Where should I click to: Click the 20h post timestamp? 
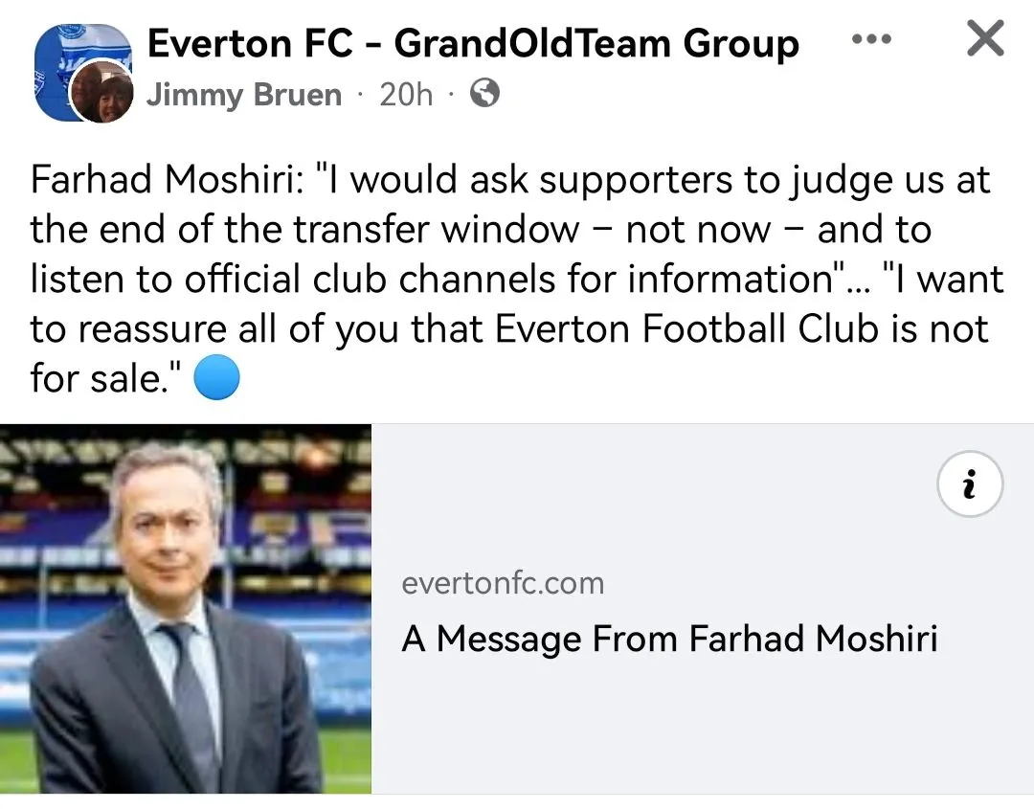(x=406, y=95)
